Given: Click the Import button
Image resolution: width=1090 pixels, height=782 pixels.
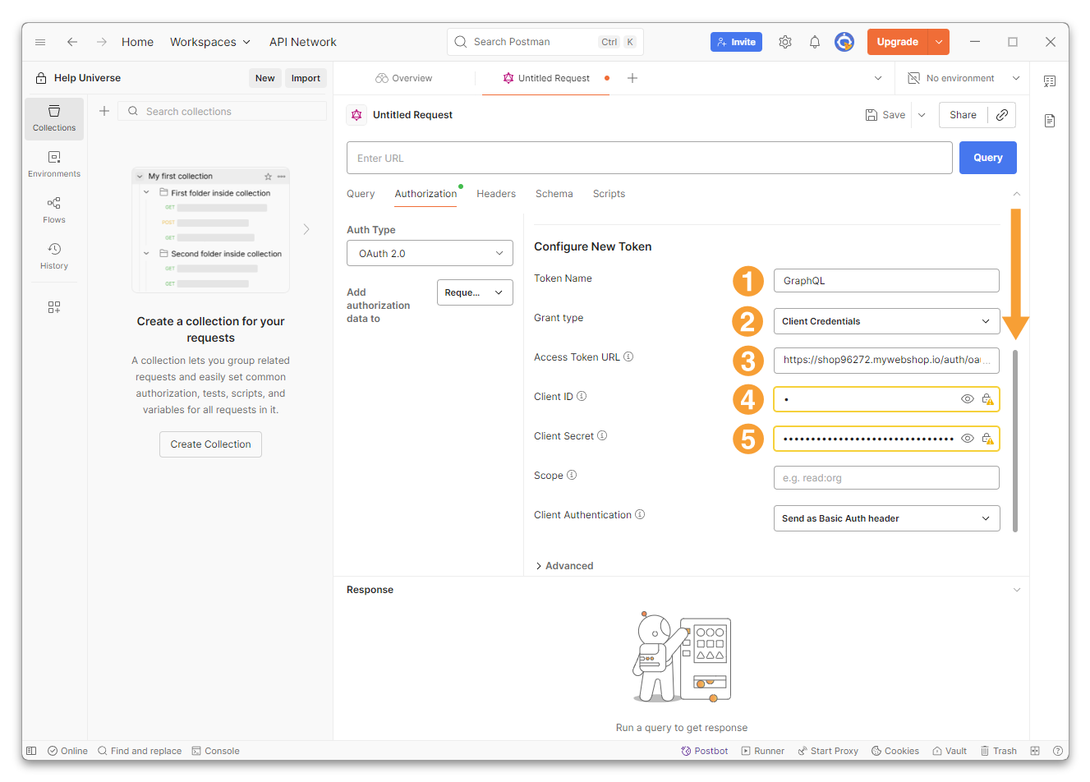Looking at the screenshot, I should pos(306,78).
